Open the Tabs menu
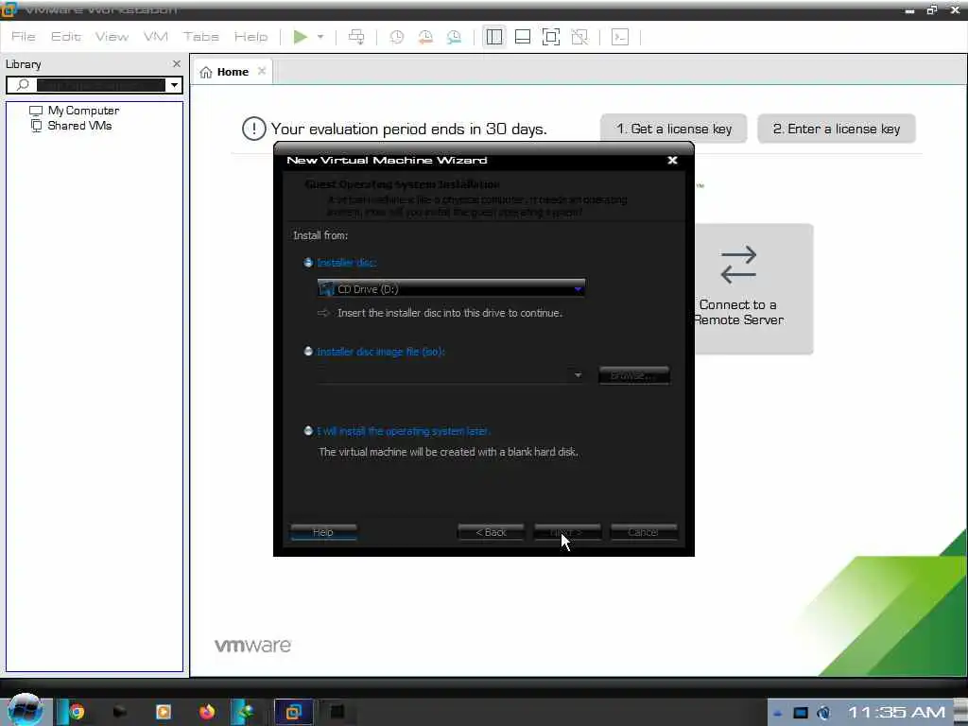 coord(201,37)
